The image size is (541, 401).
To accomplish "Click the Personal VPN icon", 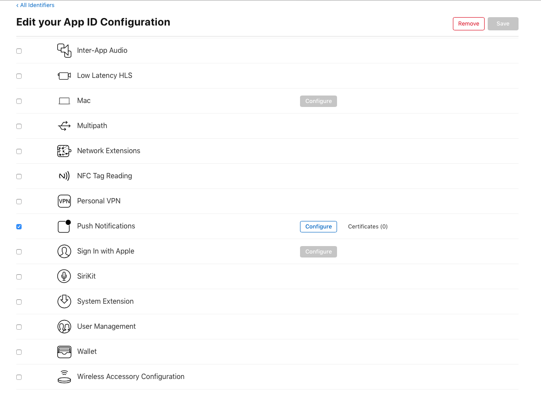I will click(64, 201).
